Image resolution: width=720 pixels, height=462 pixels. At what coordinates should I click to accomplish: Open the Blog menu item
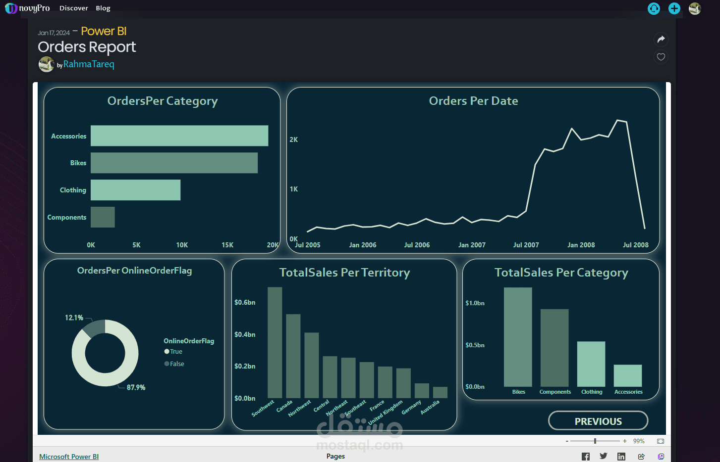coord(103,8)
